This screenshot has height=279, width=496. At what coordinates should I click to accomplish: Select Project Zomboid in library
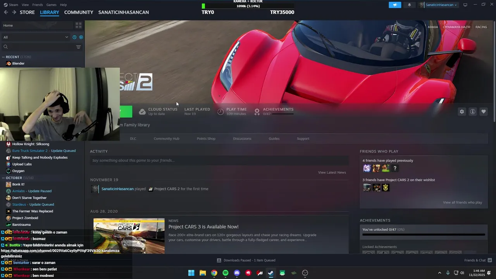25,218
